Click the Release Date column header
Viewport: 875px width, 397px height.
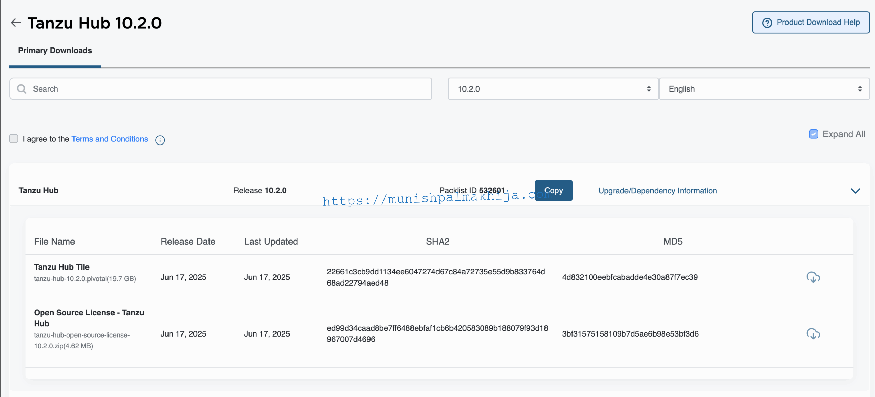pyautogui.click(x=188, y=242)
